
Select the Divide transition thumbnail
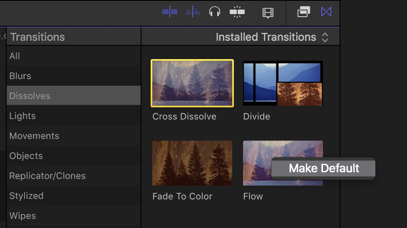tap(283, 83)
